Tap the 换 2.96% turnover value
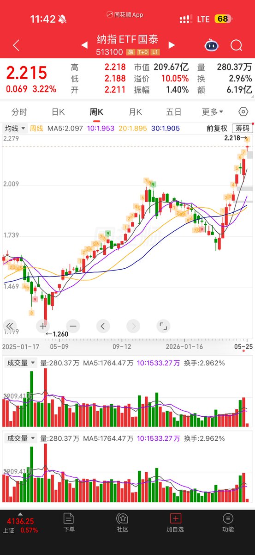Screen dimensions: 255x555 [225, 79]
